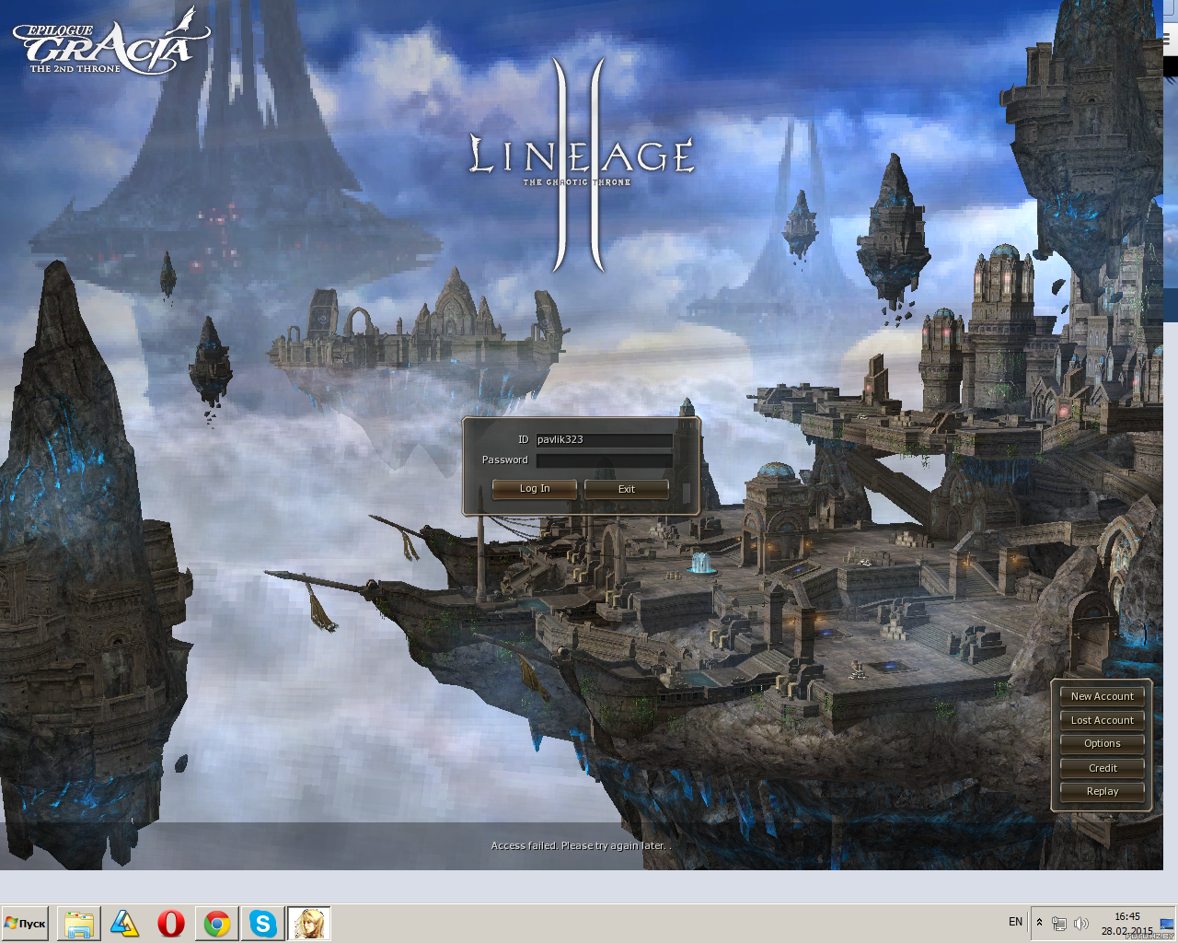Open Google Chrome from the taskbar

[217, 924]
